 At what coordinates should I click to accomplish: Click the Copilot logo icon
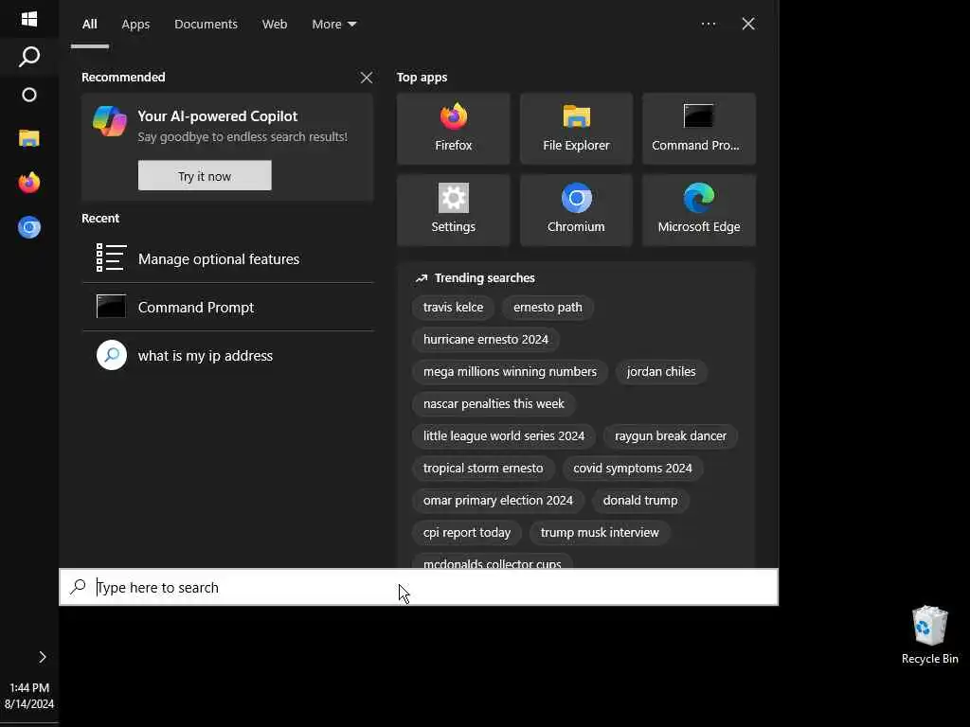coord(110,121)
